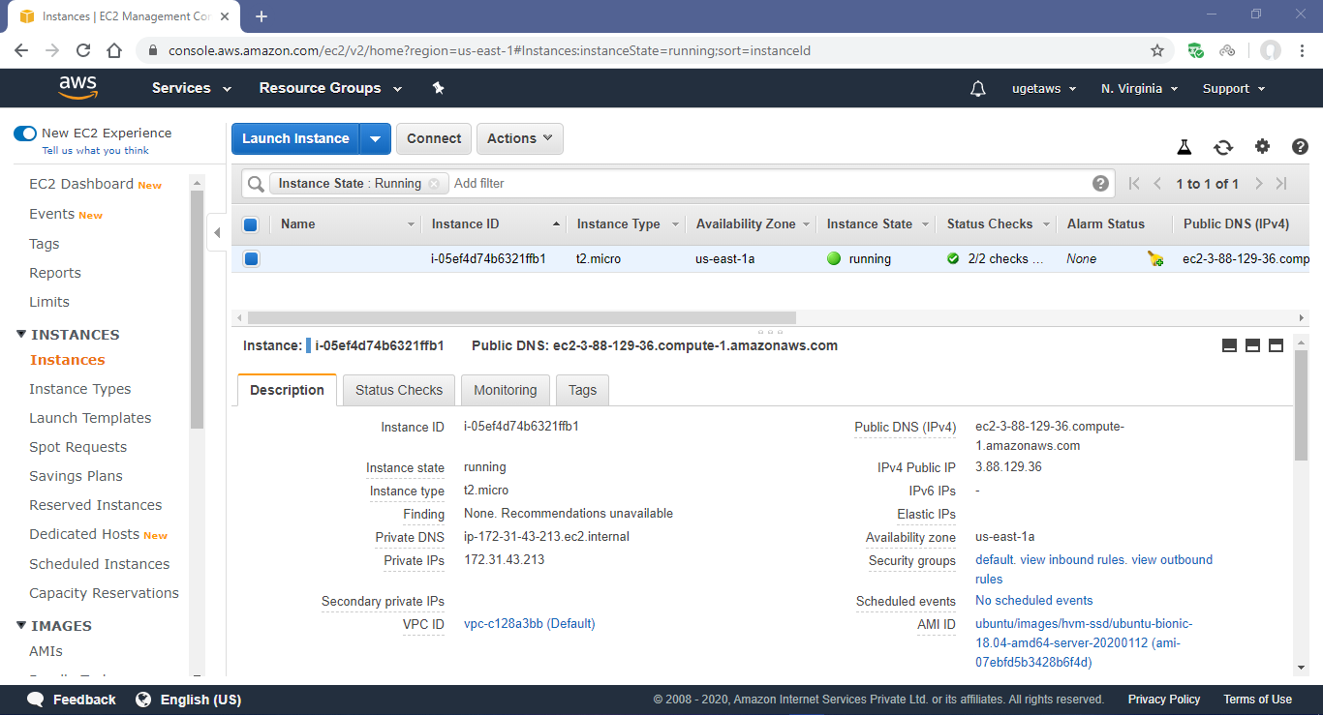Reload the browser page
1323x715 pixels.
83,50
